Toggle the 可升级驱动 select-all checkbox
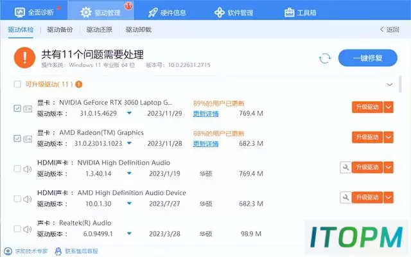The height and width of the screenshot is (257, 411). pyautogui.click(x=17, y=84)
